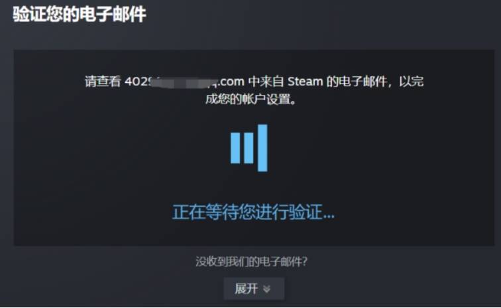Click the double chevron arrow beside 展开
The width and height of the screenshot is (501, 308).
[x=266, y=289]
